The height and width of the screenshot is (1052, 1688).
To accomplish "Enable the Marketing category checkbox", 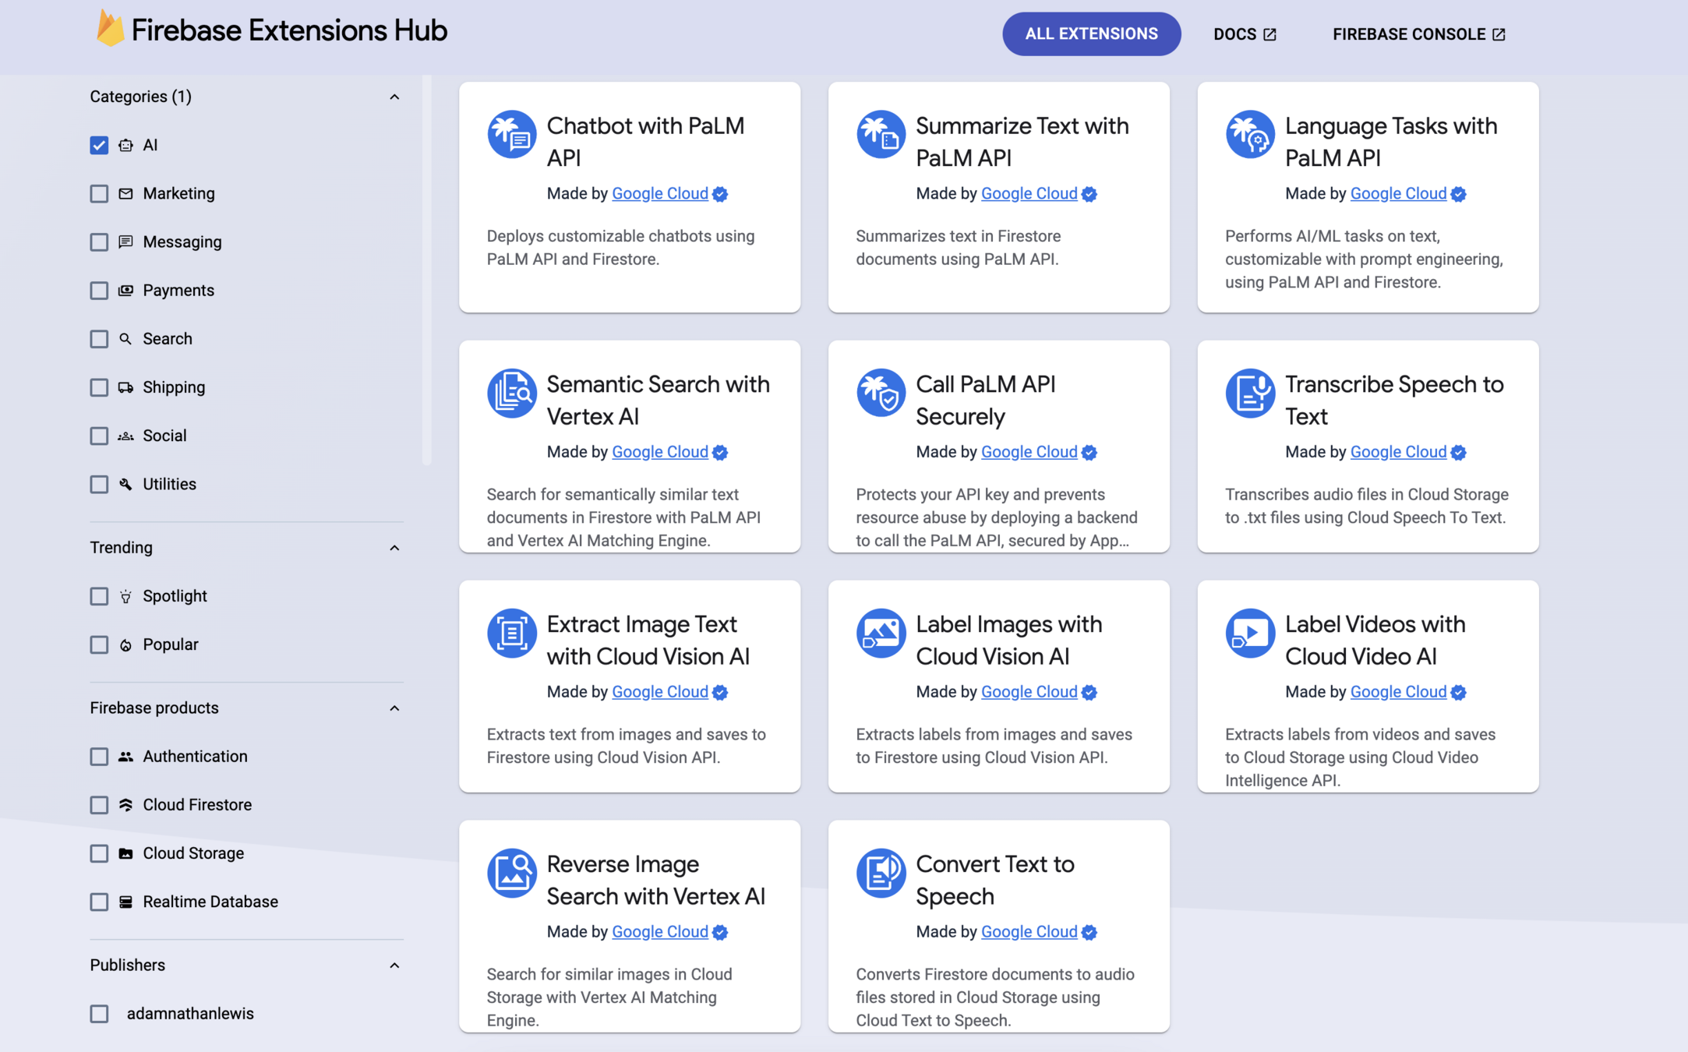I will click(99, 193).
